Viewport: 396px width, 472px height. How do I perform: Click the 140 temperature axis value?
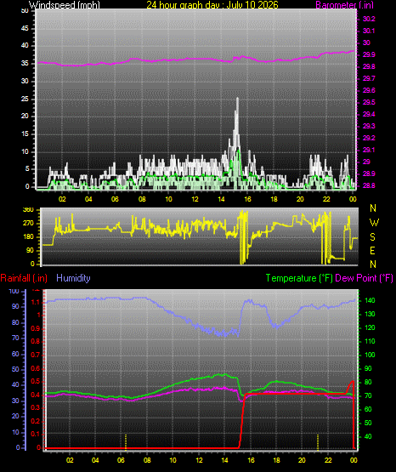(x=370, y=300)
